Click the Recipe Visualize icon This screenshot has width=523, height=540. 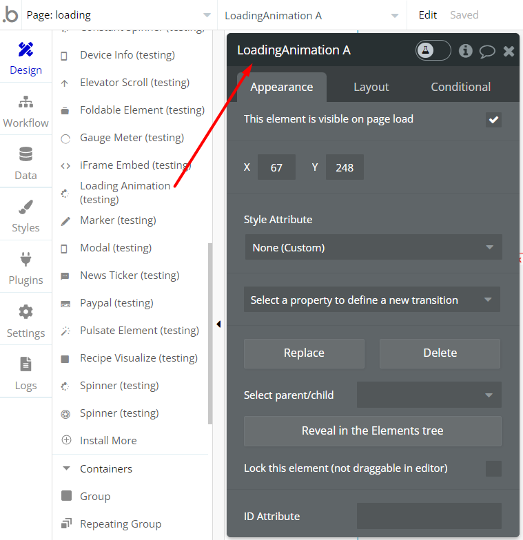[65, 360]
